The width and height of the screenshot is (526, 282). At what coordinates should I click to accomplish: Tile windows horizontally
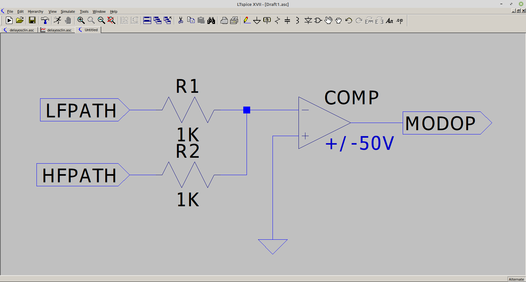click(147, 20)
